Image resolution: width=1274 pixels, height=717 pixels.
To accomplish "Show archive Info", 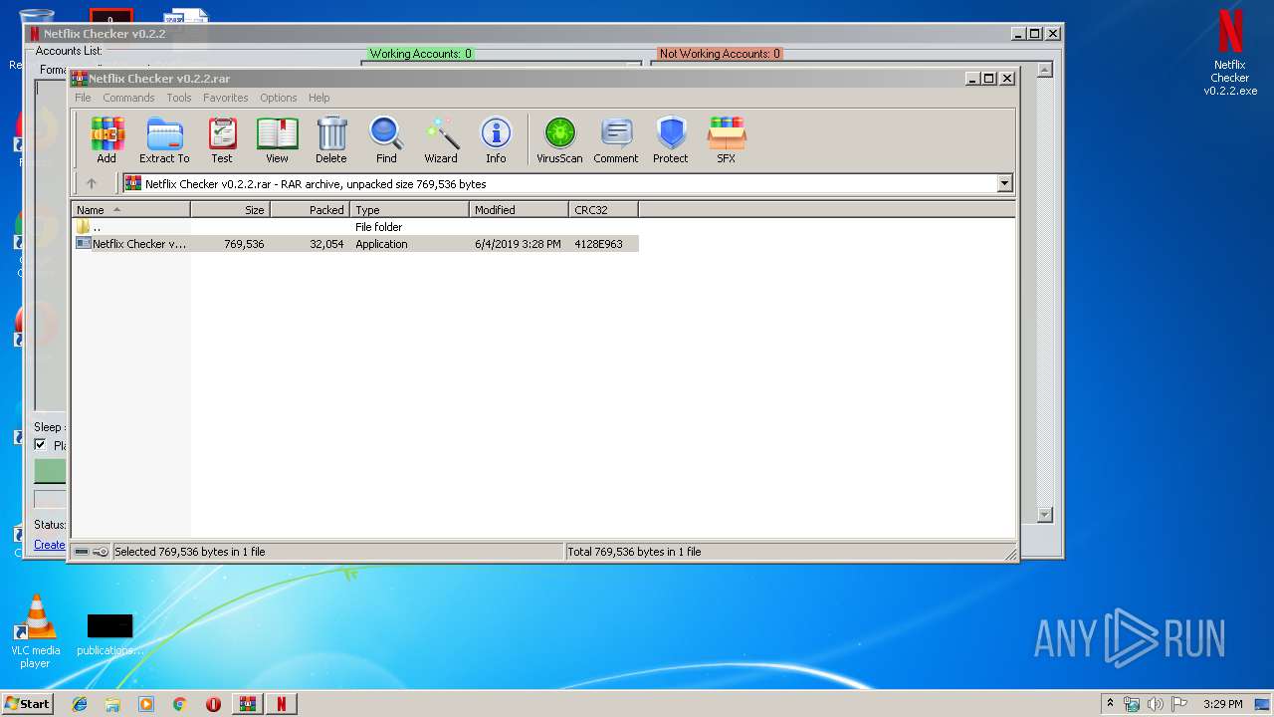I will [496, 139].
